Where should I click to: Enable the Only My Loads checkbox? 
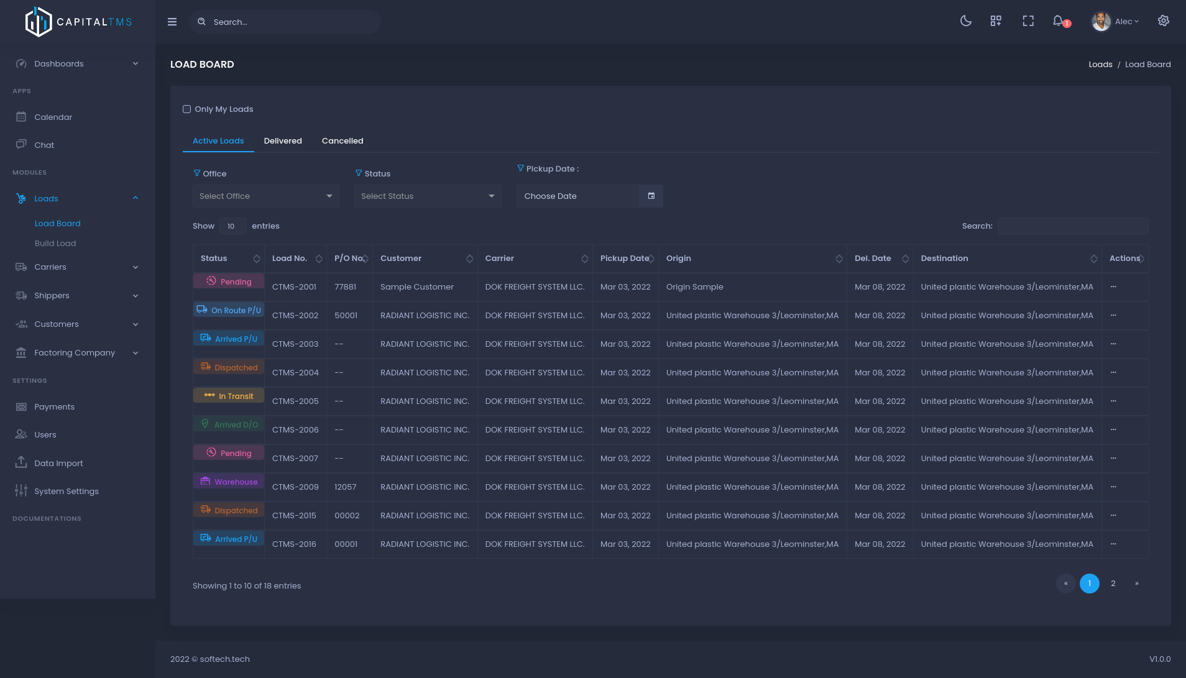click(x=186, y=109)
